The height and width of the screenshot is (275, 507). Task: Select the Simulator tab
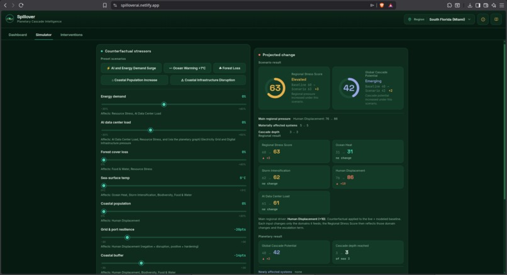tap(43, 35)
